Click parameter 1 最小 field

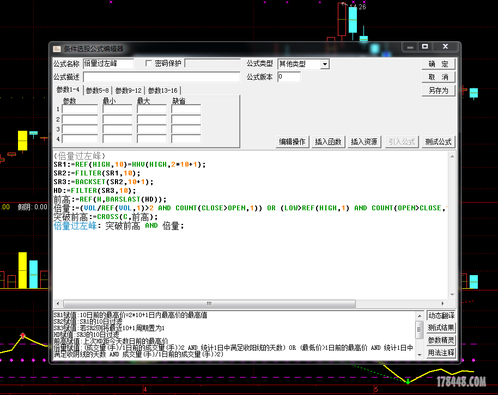(118, 109)
